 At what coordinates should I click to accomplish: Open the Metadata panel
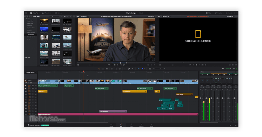[x=219, y=13]
